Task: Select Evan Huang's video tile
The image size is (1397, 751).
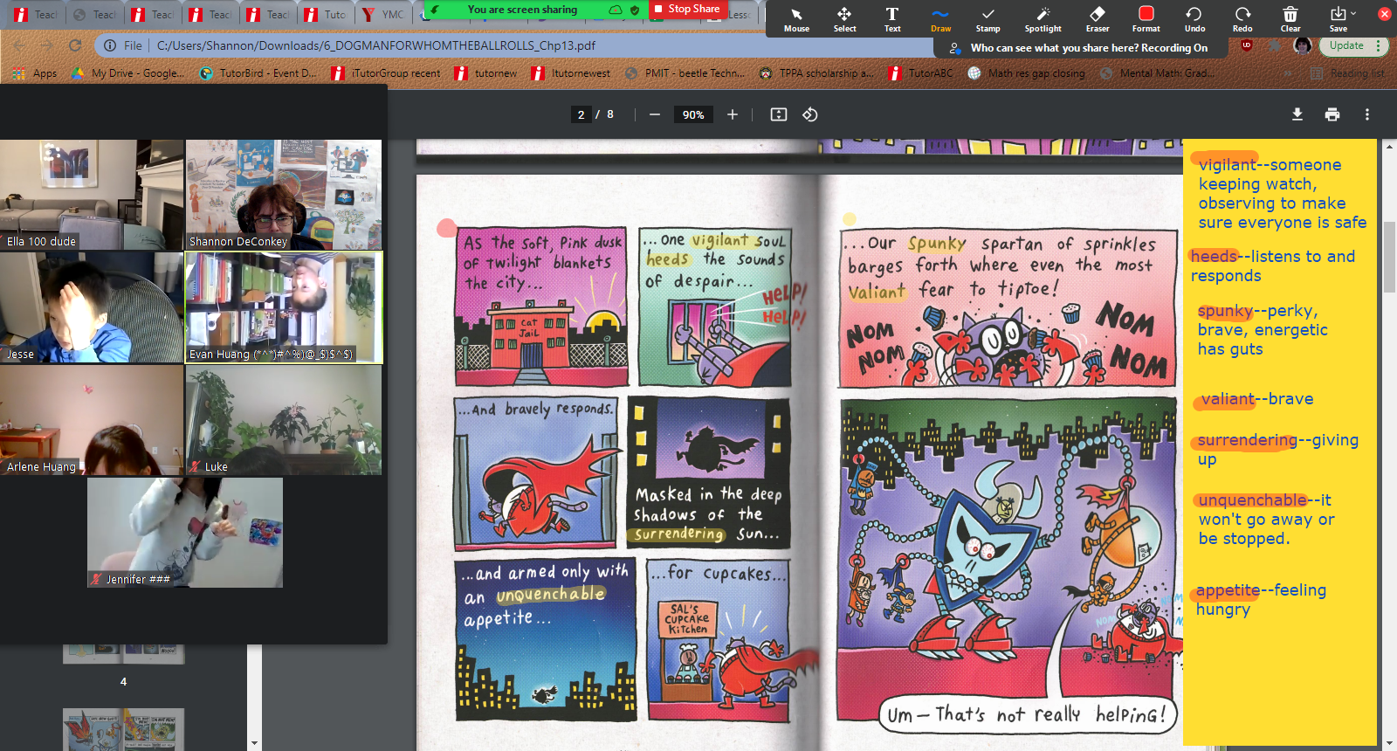Action: [284, 307]
